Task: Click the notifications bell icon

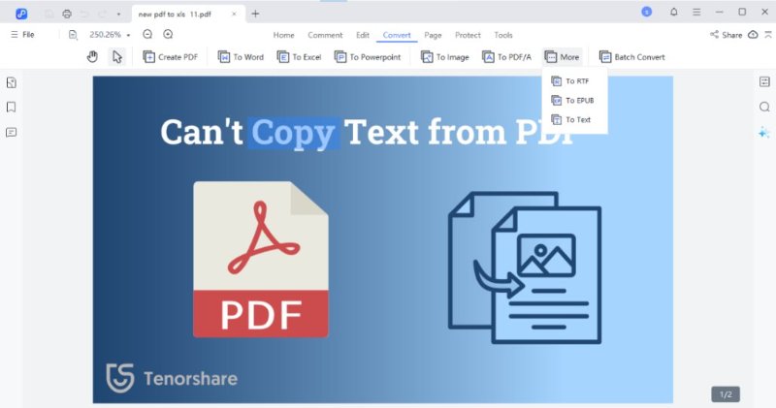Action: (x=674, y=13)
